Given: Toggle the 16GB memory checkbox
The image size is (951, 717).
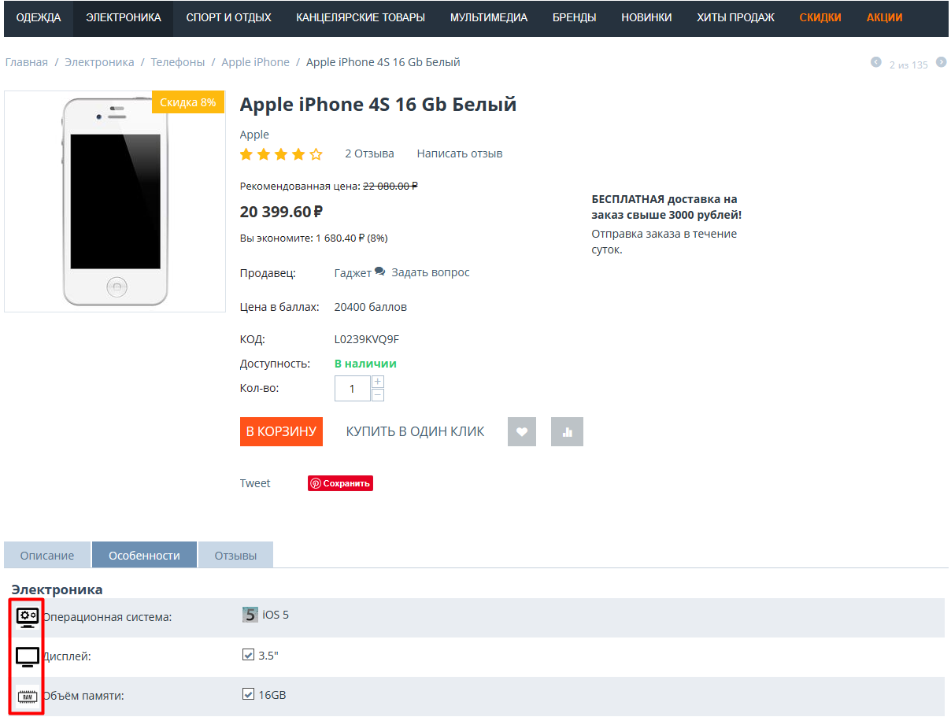Looking at the screenshot, I should point(249,694).
